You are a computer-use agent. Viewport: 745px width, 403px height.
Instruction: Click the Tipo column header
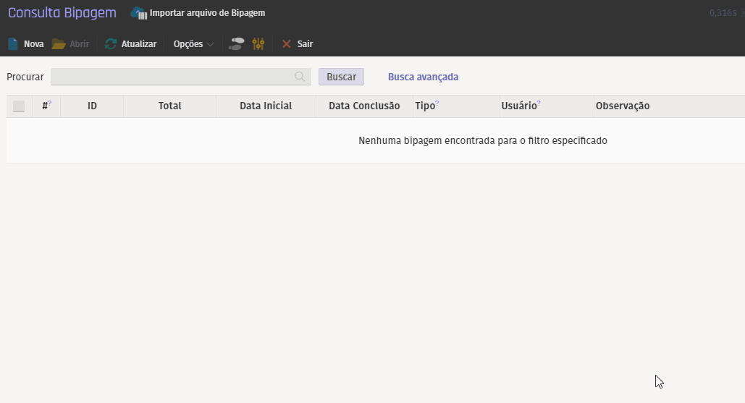425,106
